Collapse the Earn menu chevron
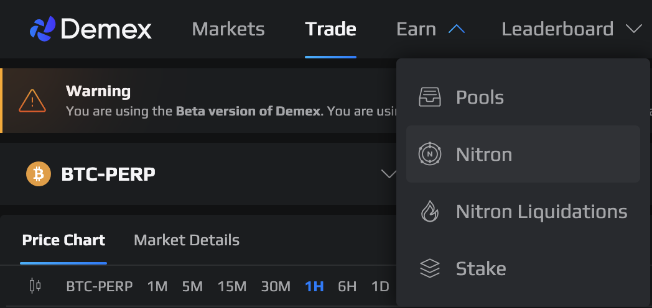 [x=456, y=29]
